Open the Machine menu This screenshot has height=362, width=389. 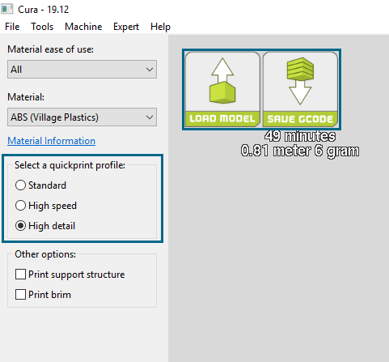point(83,27)
